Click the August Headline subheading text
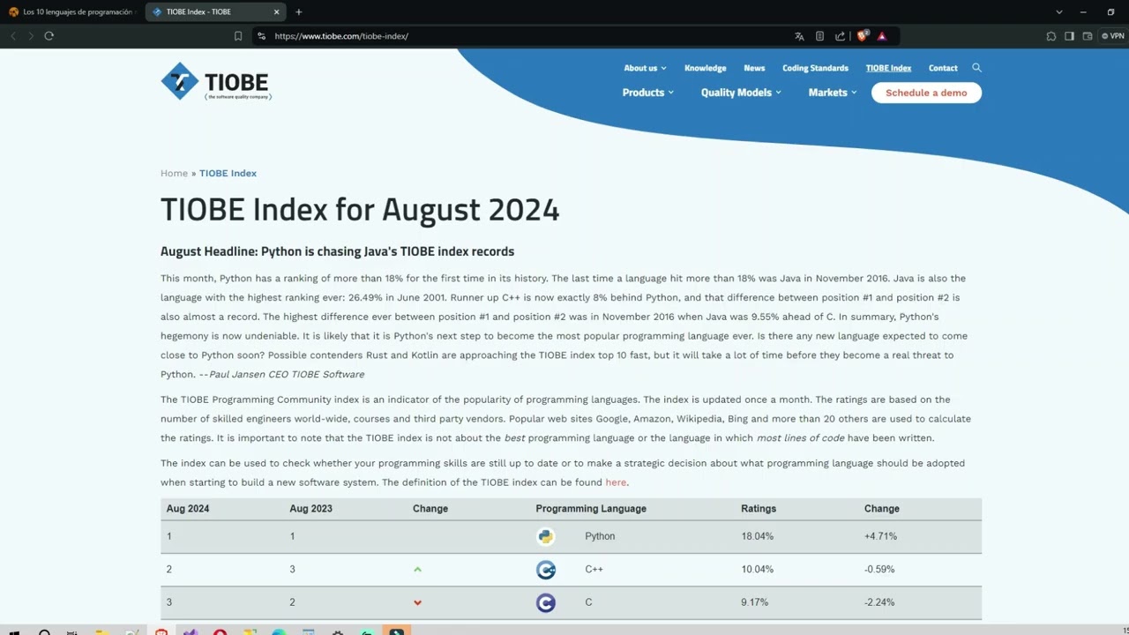1129x635 pixels. [x=337, y=251]
